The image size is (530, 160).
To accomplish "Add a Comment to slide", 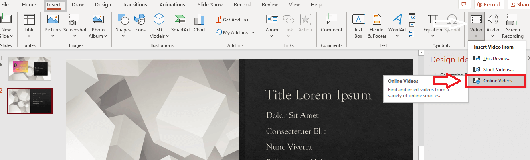I will click(x=331, y=23).
